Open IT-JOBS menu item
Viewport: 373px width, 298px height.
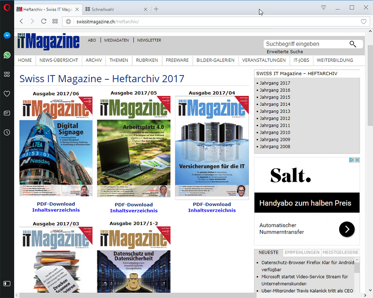[301, 60]
